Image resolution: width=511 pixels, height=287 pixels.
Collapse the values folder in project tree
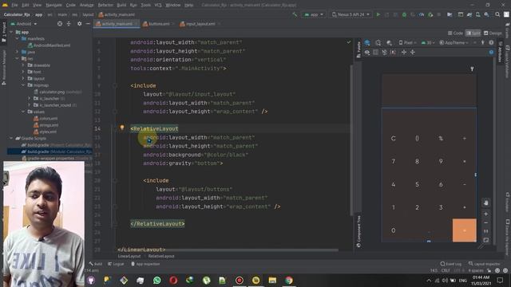pyautogui.click(x=23, y=112)
